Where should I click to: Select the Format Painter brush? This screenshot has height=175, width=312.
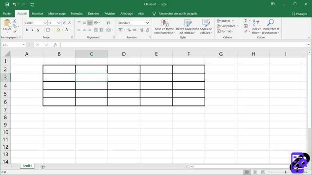point(15,31)
